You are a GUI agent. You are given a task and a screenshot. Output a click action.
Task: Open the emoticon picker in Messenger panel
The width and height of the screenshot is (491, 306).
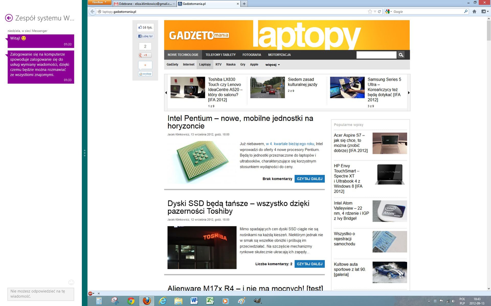(x=71, y=282)
